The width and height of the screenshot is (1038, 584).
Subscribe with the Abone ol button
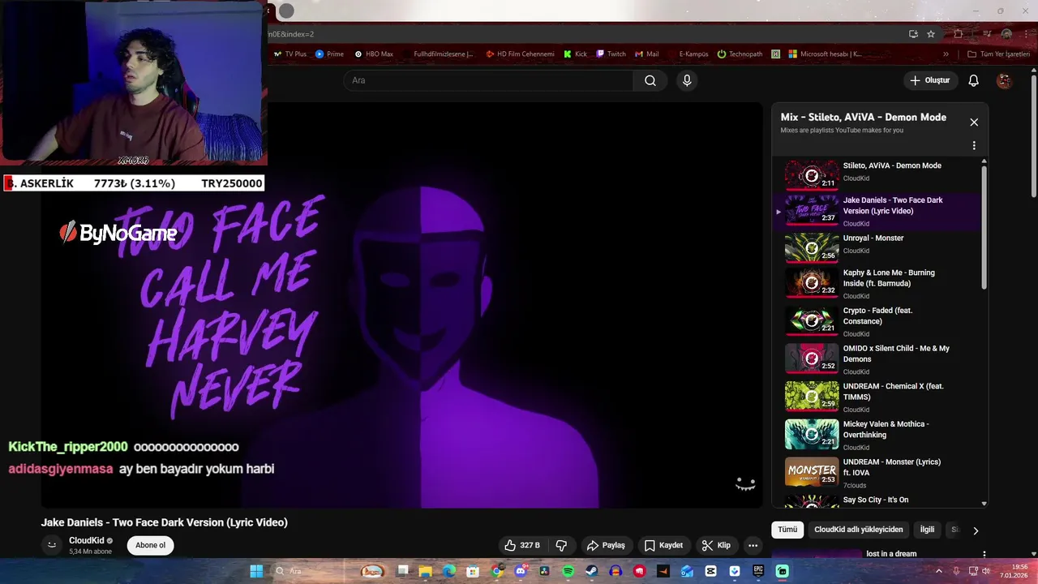click(150, 545)
